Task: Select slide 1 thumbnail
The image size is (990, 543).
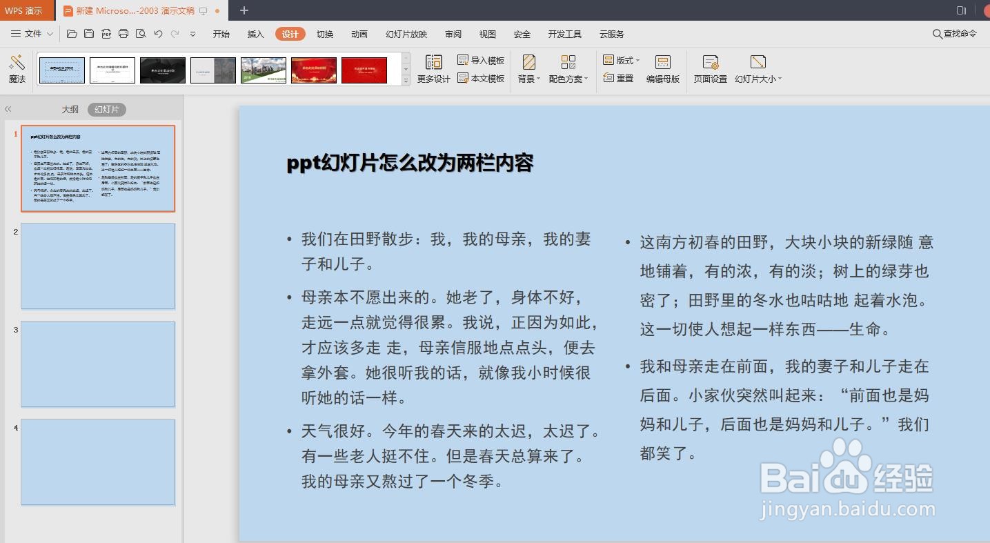Action: [98, 168]
